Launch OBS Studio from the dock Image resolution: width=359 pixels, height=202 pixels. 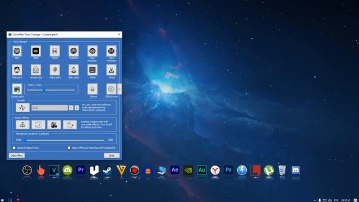pos(27,170)
